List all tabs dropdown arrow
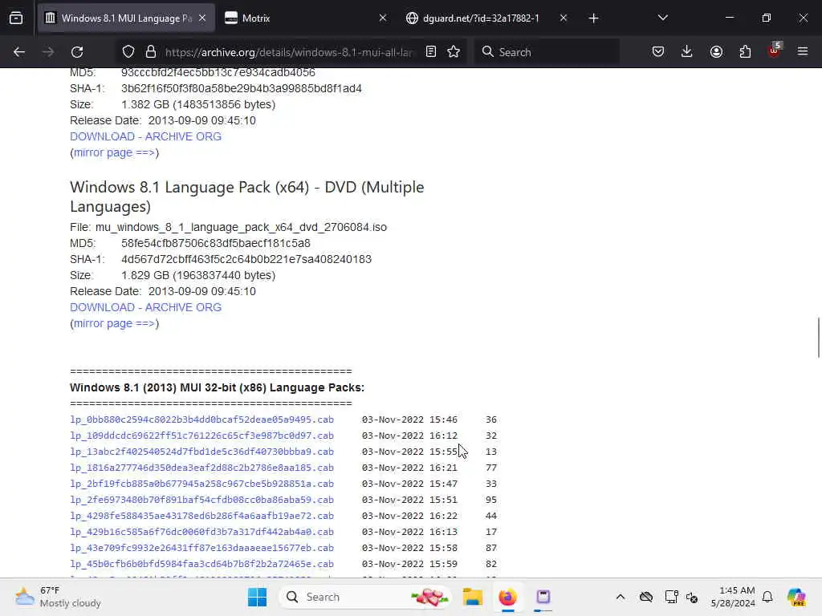The width and height of the screenshot is (822, 616). [663, 18]
